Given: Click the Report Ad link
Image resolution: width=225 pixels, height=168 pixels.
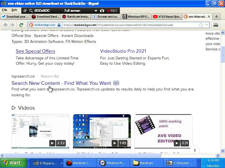Looking at the screenshot, I should coord(50,76).
